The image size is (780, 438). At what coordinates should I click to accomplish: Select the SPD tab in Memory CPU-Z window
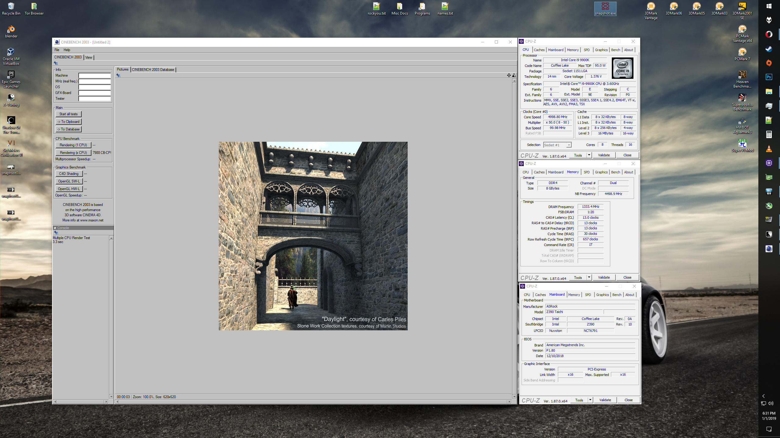[587, 172]
